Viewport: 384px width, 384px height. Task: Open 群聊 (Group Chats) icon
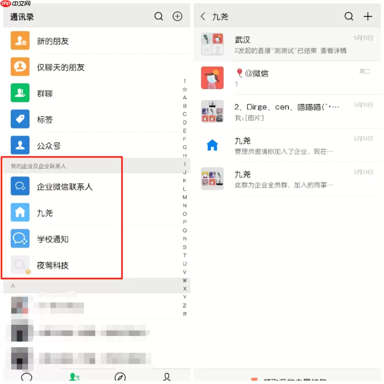[20, 93]
